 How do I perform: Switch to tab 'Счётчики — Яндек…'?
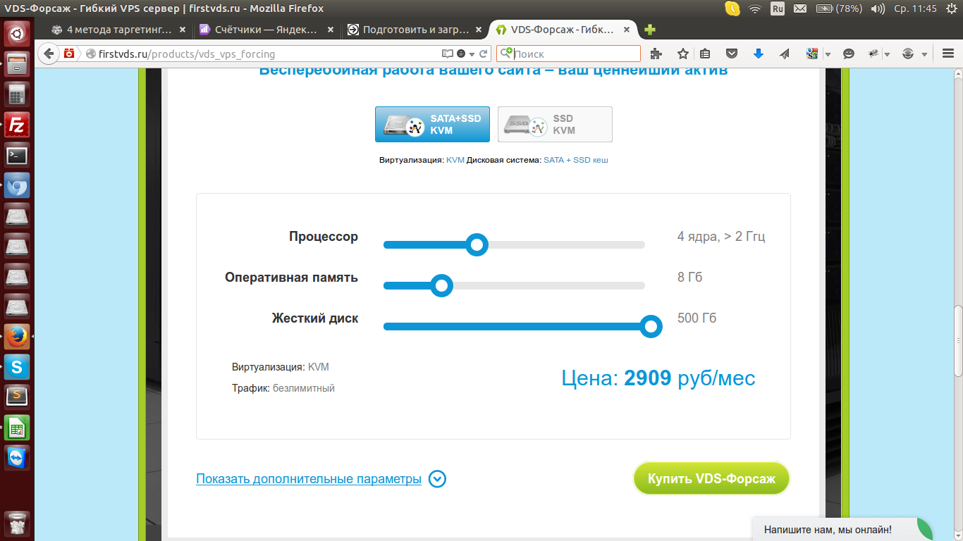pyautogui.click(x=265, y=30)
